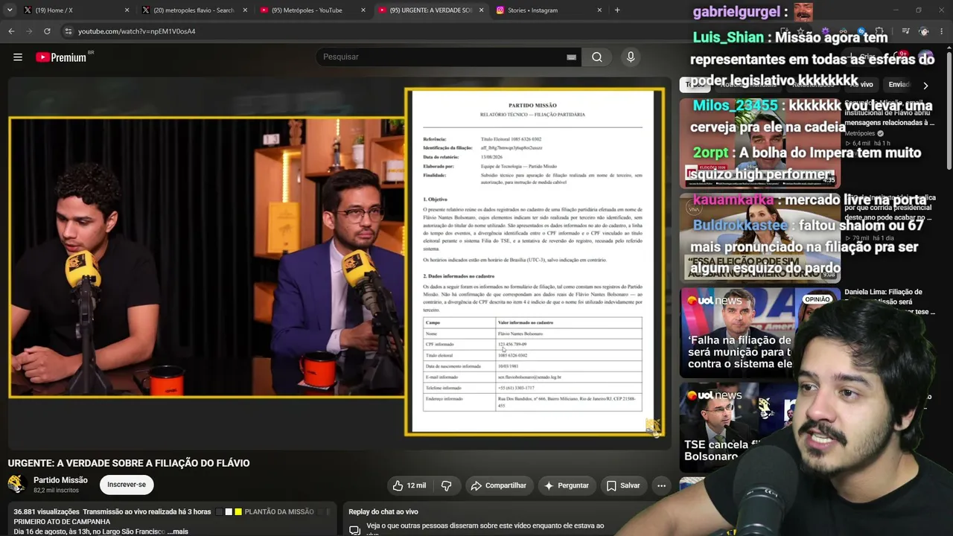Open the 'ESSA ELEIÇÃO PODE' video thumbnail
This screenshot has width=953, height=536.
(759, 237)
